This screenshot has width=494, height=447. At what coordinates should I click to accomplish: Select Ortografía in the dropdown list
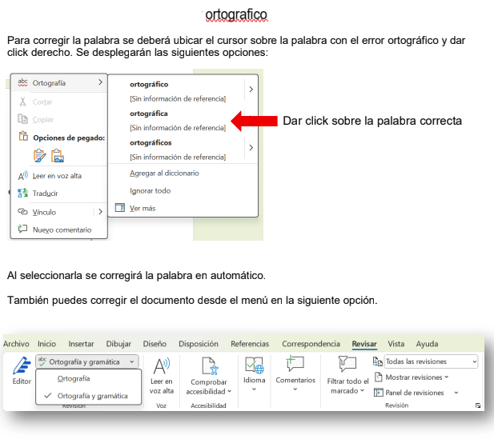tap(89, 379)
